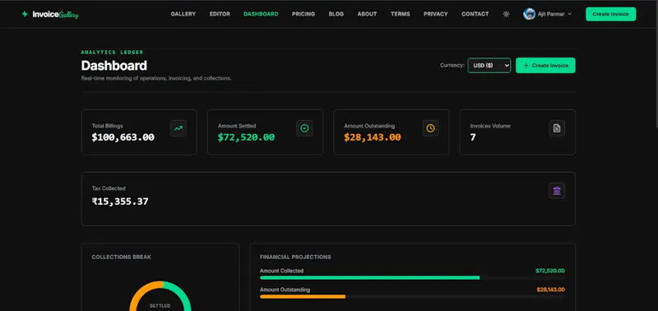Open the Pricing nav item
This screenshot has height=311, width=658.
[x=304, y=14]
